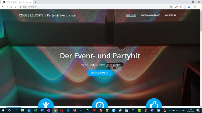Launch Excel from the taskbar
This screenshot has width=202, height=113.
coord(36,110)
